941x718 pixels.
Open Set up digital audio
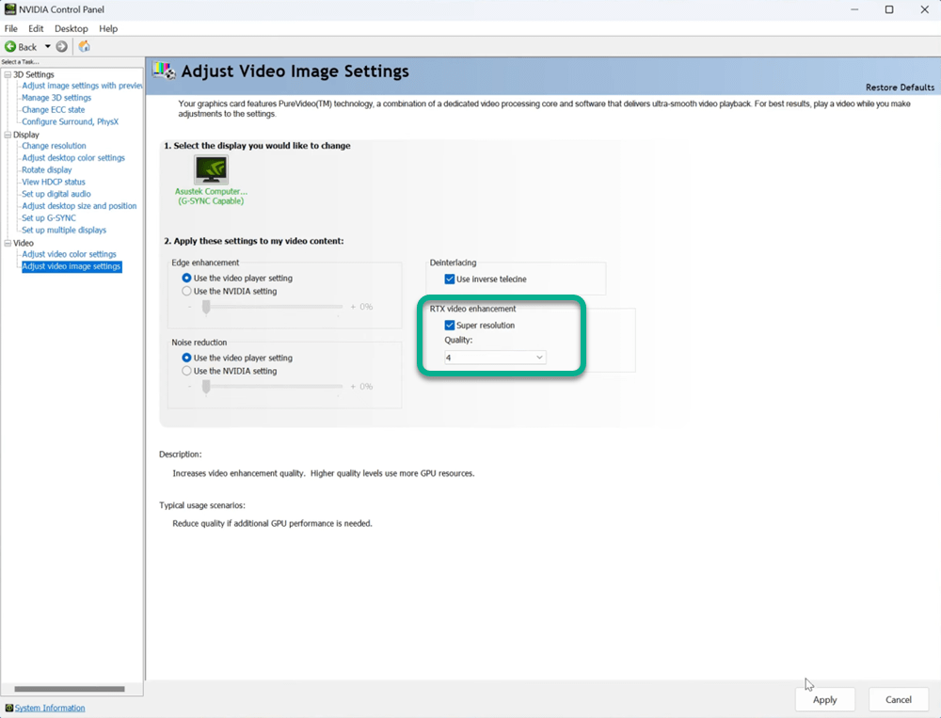56,193
